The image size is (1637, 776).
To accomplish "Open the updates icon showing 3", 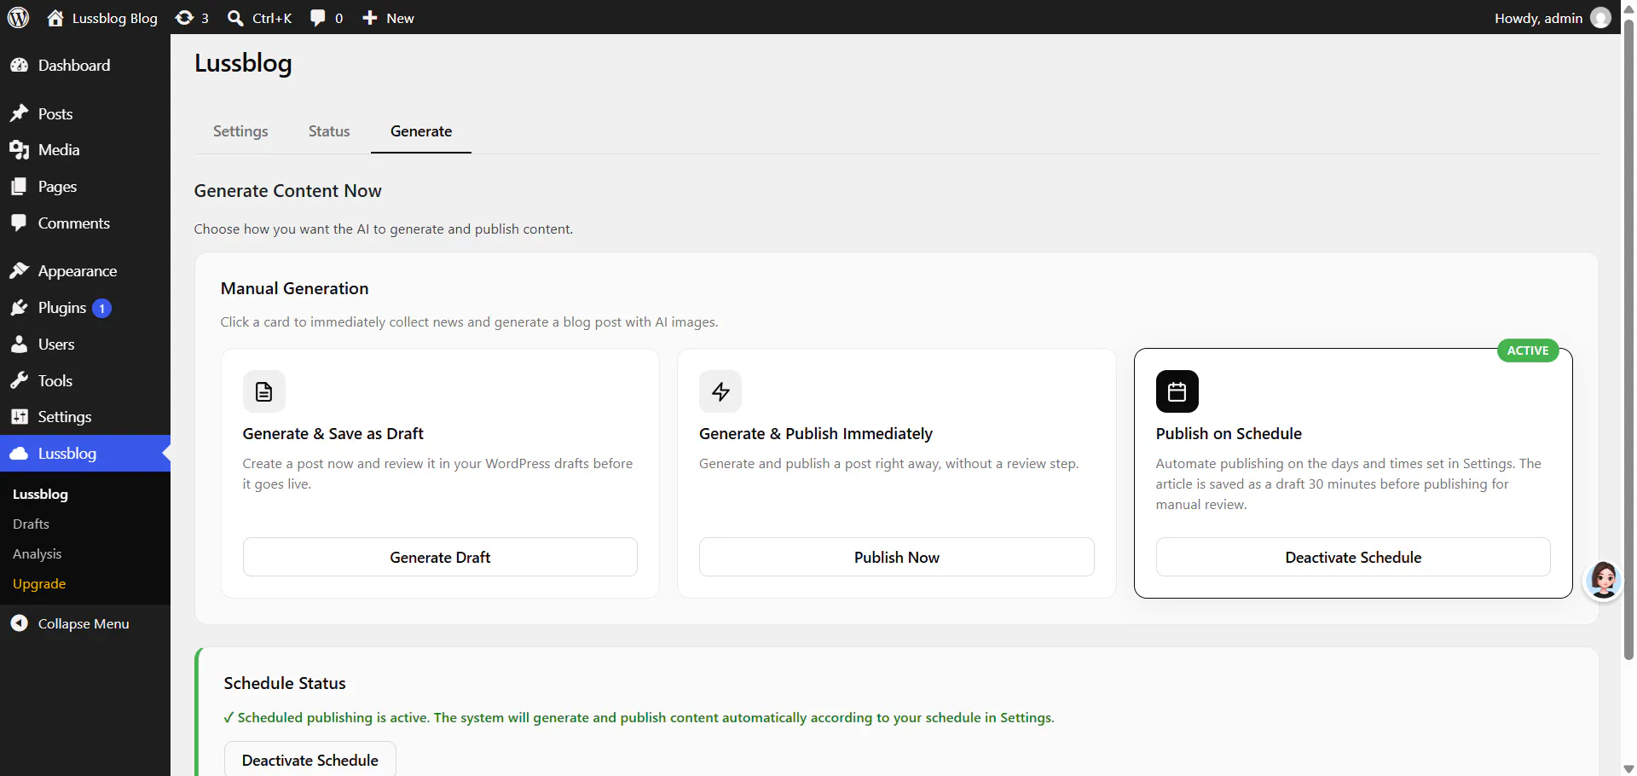I will [184, 18].
